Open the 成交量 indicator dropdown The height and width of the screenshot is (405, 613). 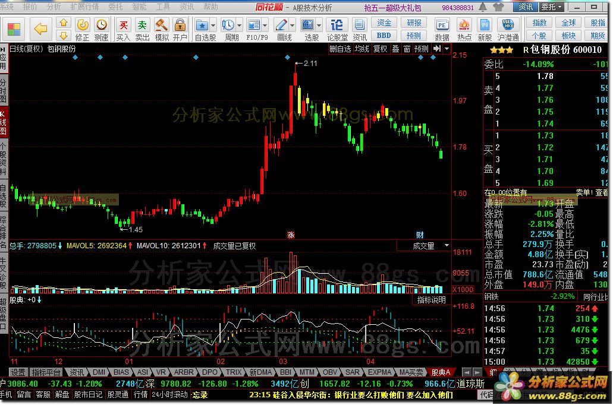[447, 245]
